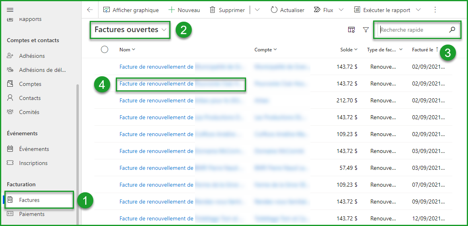Image resolution: width=468 pixels, height=226 pixels.
Task: Refresh the list with Actualiser
Action: pyautogui.click(x=287, y=10)
